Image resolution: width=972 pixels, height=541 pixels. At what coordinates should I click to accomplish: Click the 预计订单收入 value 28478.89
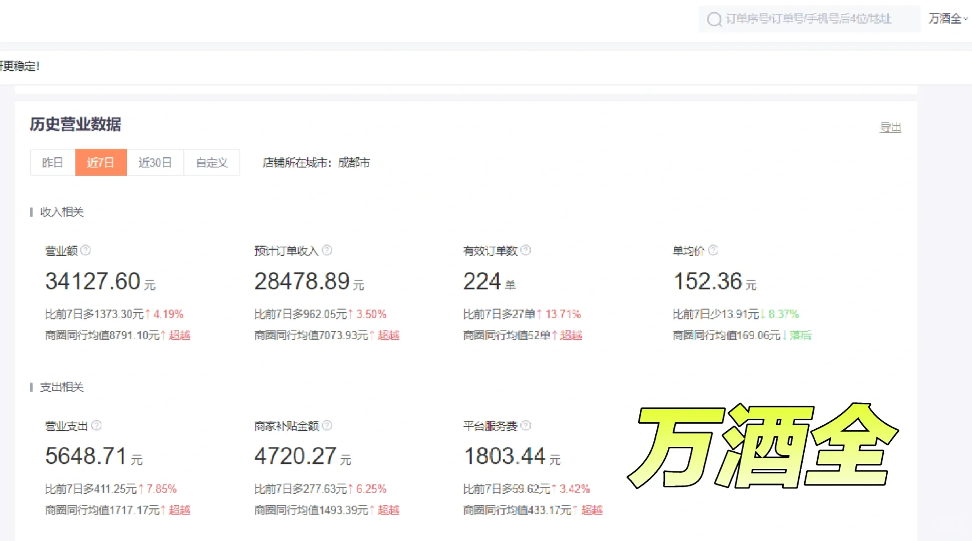click(302, 281)
